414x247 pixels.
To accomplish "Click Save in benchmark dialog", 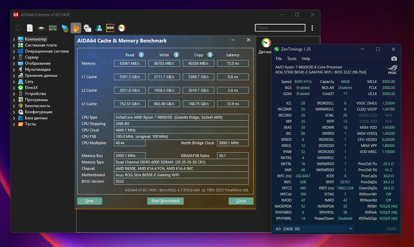I will [90, 201].
